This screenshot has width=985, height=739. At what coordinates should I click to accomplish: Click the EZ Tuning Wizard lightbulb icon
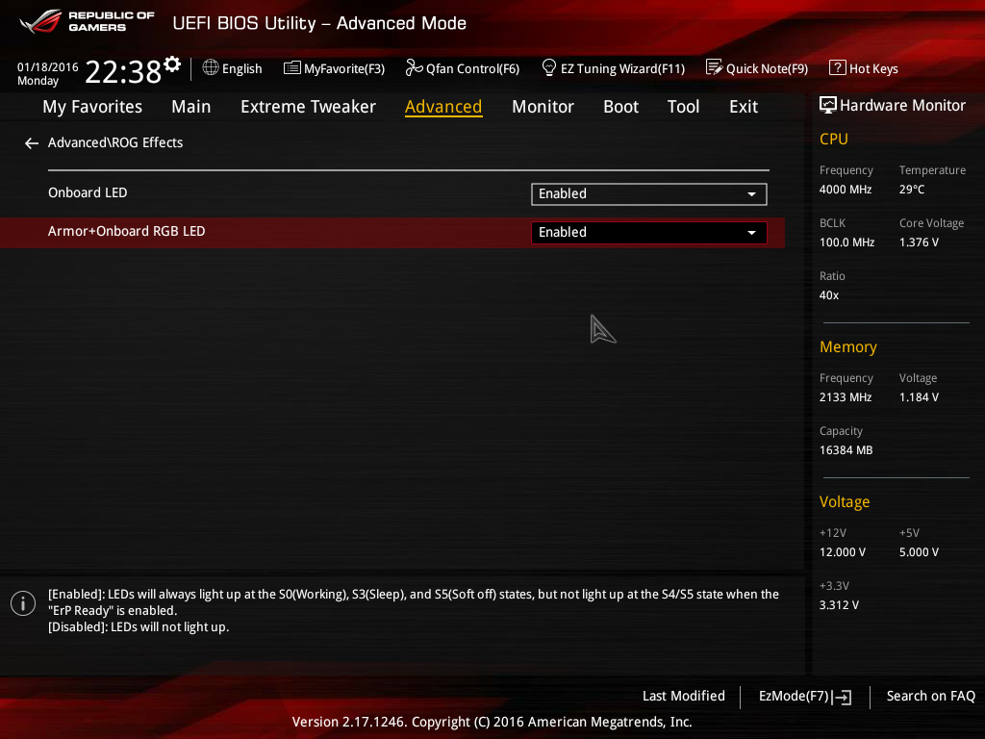[x=549, y=67]
